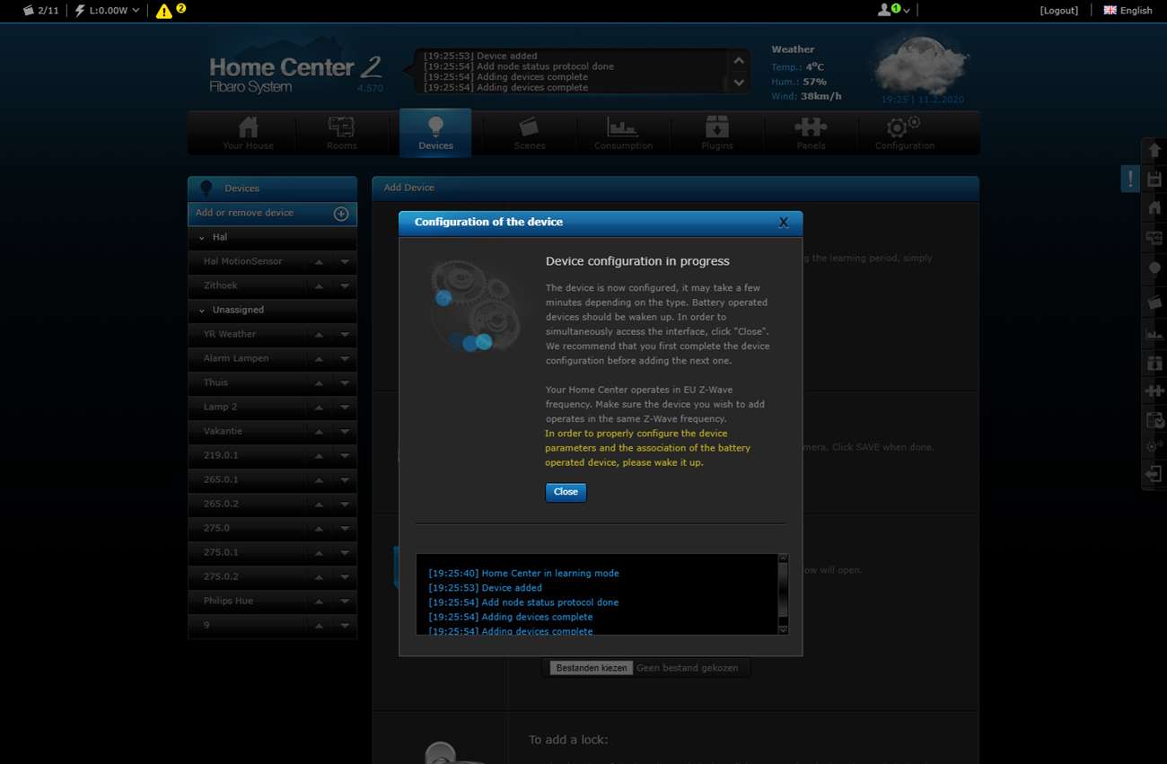Click the configuration gear icon in right quick bar
The height and width of the screenshot is (764, 1167).
pyautogui.click(x=1154, y=446)
